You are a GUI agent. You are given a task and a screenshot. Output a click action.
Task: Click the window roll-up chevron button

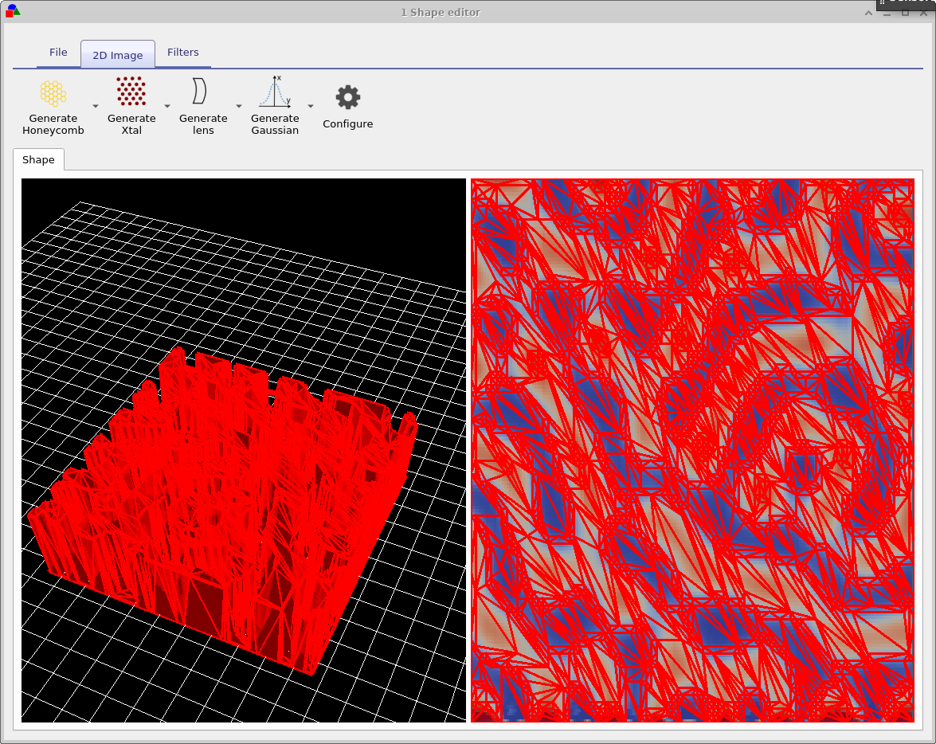coord(868,13)
